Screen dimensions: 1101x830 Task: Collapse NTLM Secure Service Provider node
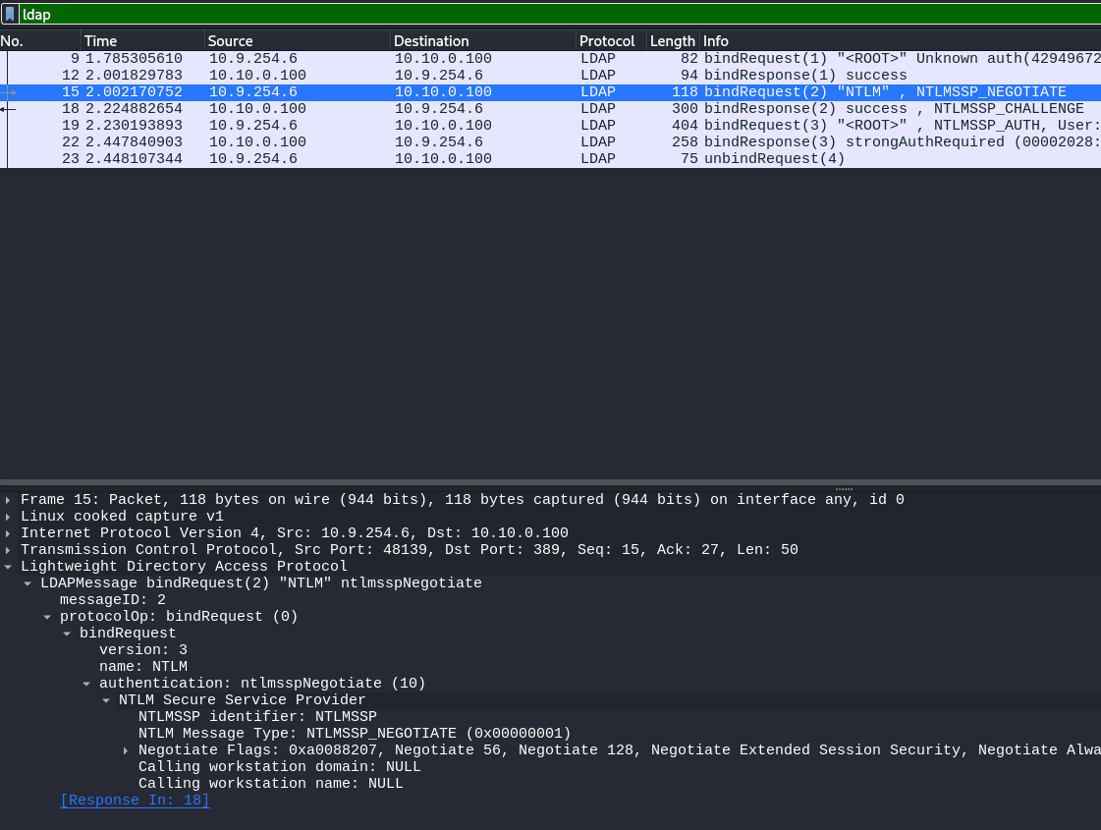(106, 700)
